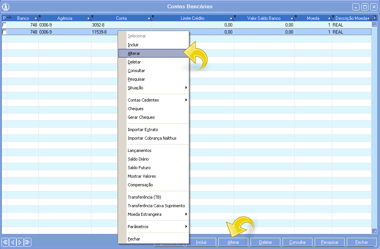Select Importar Extrato menu entry
Viewport: 380px width, 249px height.
[x=154, y=130]
